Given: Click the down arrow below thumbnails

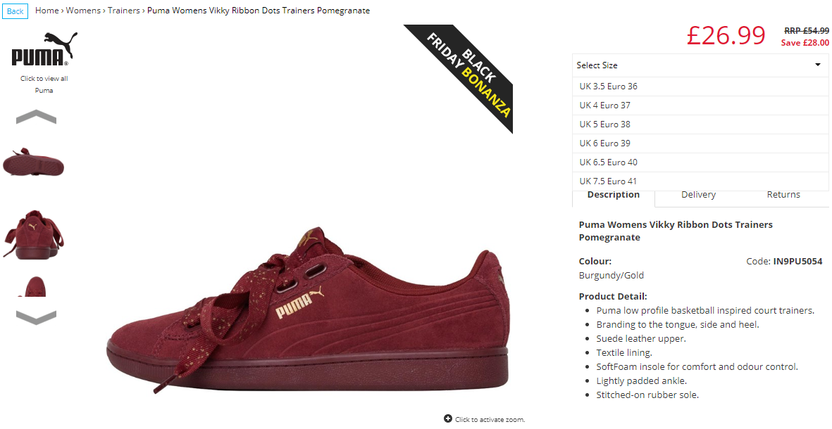Looking at the screenshot, I should [x=36, y=317].
